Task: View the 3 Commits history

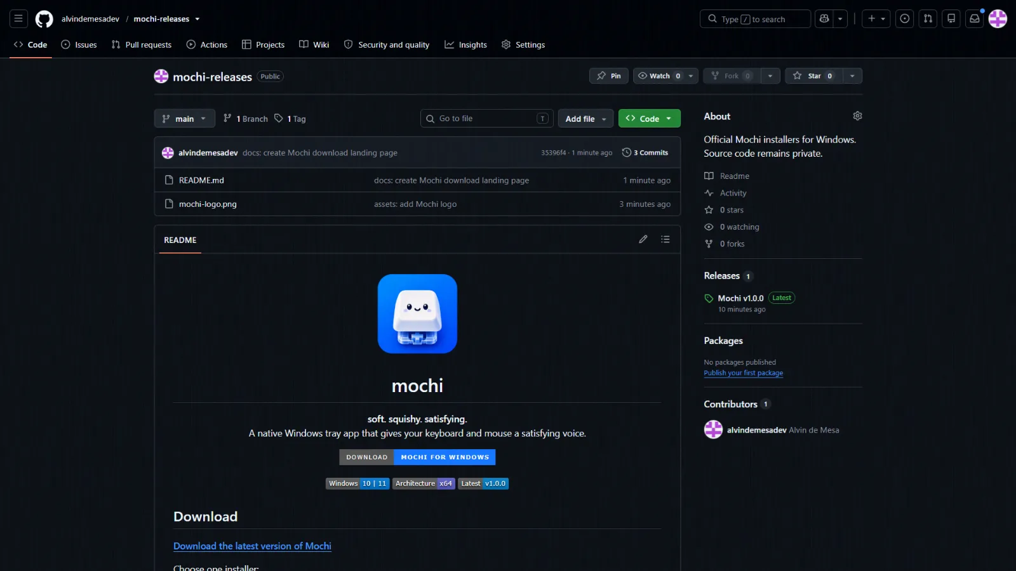Action: point(645,153)
